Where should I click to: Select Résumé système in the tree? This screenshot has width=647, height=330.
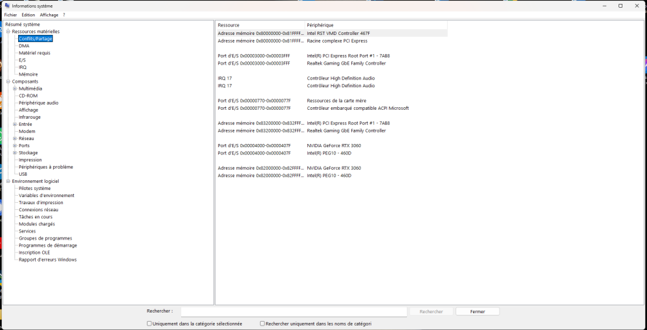[23, 25]
